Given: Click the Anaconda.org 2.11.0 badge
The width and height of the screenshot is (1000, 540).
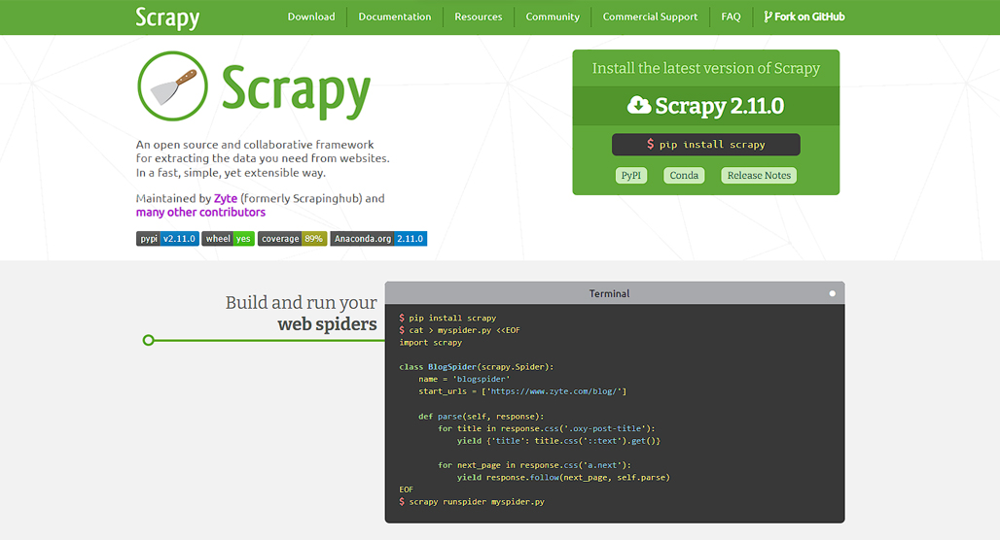Looking at the screenshot, I should [x=378, y=239].
